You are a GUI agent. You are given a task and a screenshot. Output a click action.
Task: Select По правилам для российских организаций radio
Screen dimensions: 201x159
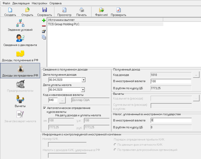pos(115,150)
